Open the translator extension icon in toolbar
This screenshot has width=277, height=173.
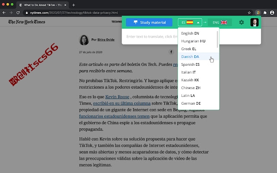click(258, 13)
